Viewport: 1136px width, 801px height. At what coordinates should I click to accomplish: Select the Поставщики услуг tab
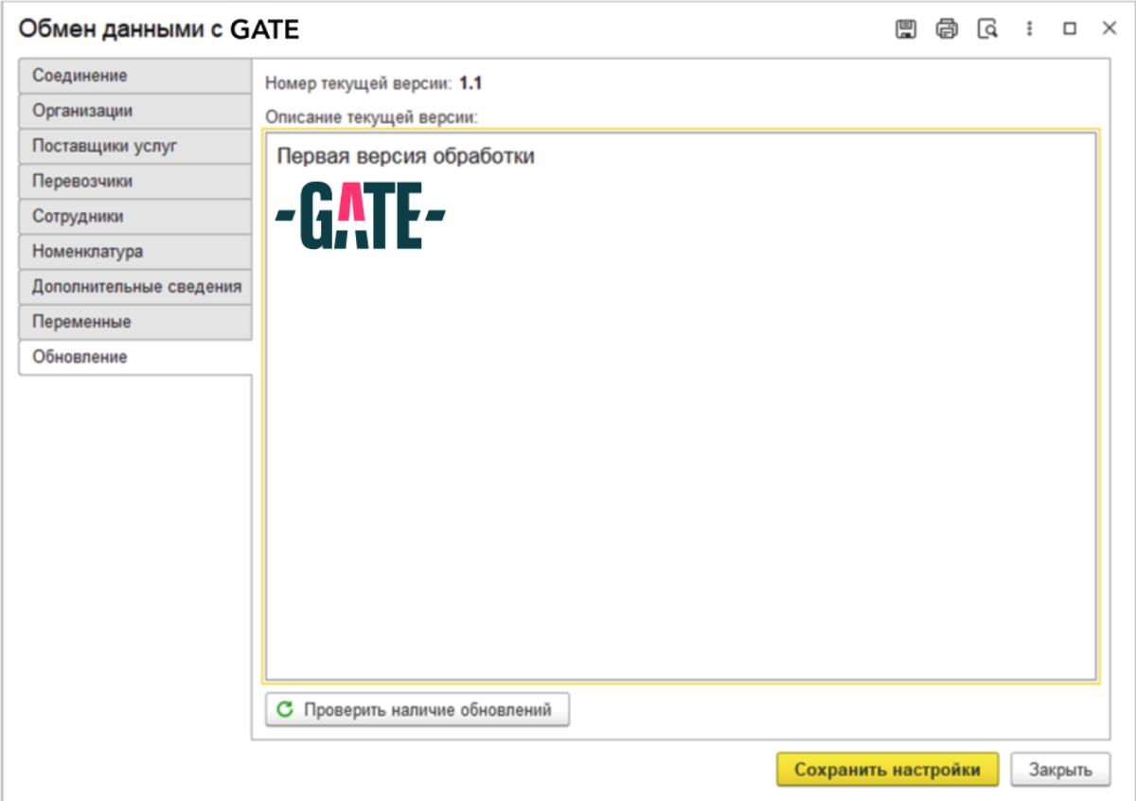click(x=135, y=146)
